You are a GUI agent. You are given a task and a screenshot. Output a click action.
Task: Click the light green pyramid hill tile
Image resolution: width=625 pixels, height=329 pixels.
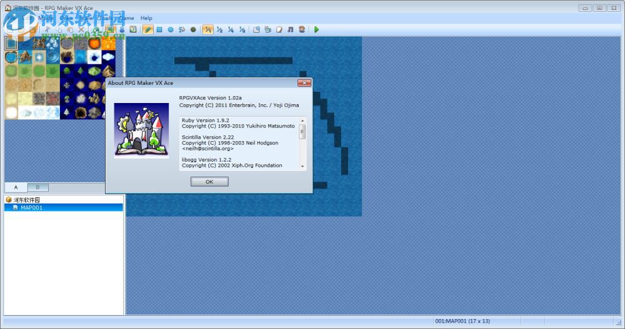coord(94,71)
